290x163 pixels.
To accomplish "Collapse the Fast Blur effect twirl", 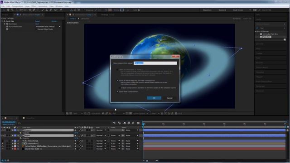I will [2, 21].
